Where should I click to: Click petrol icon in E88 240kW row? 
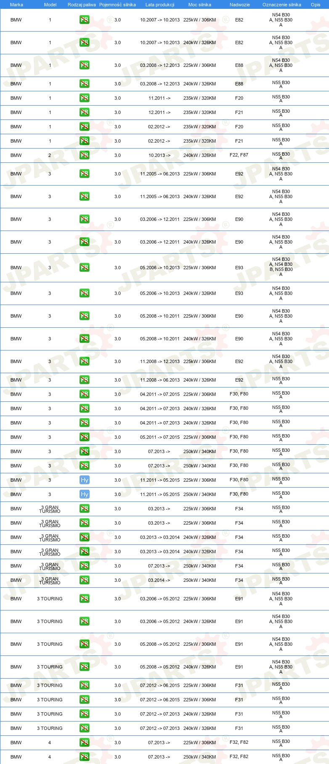tap(85, 84)
